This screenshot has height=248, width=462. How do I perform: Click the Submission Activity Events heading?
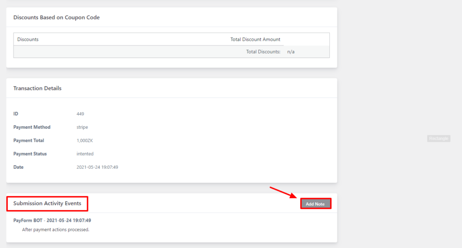point(47,203)
